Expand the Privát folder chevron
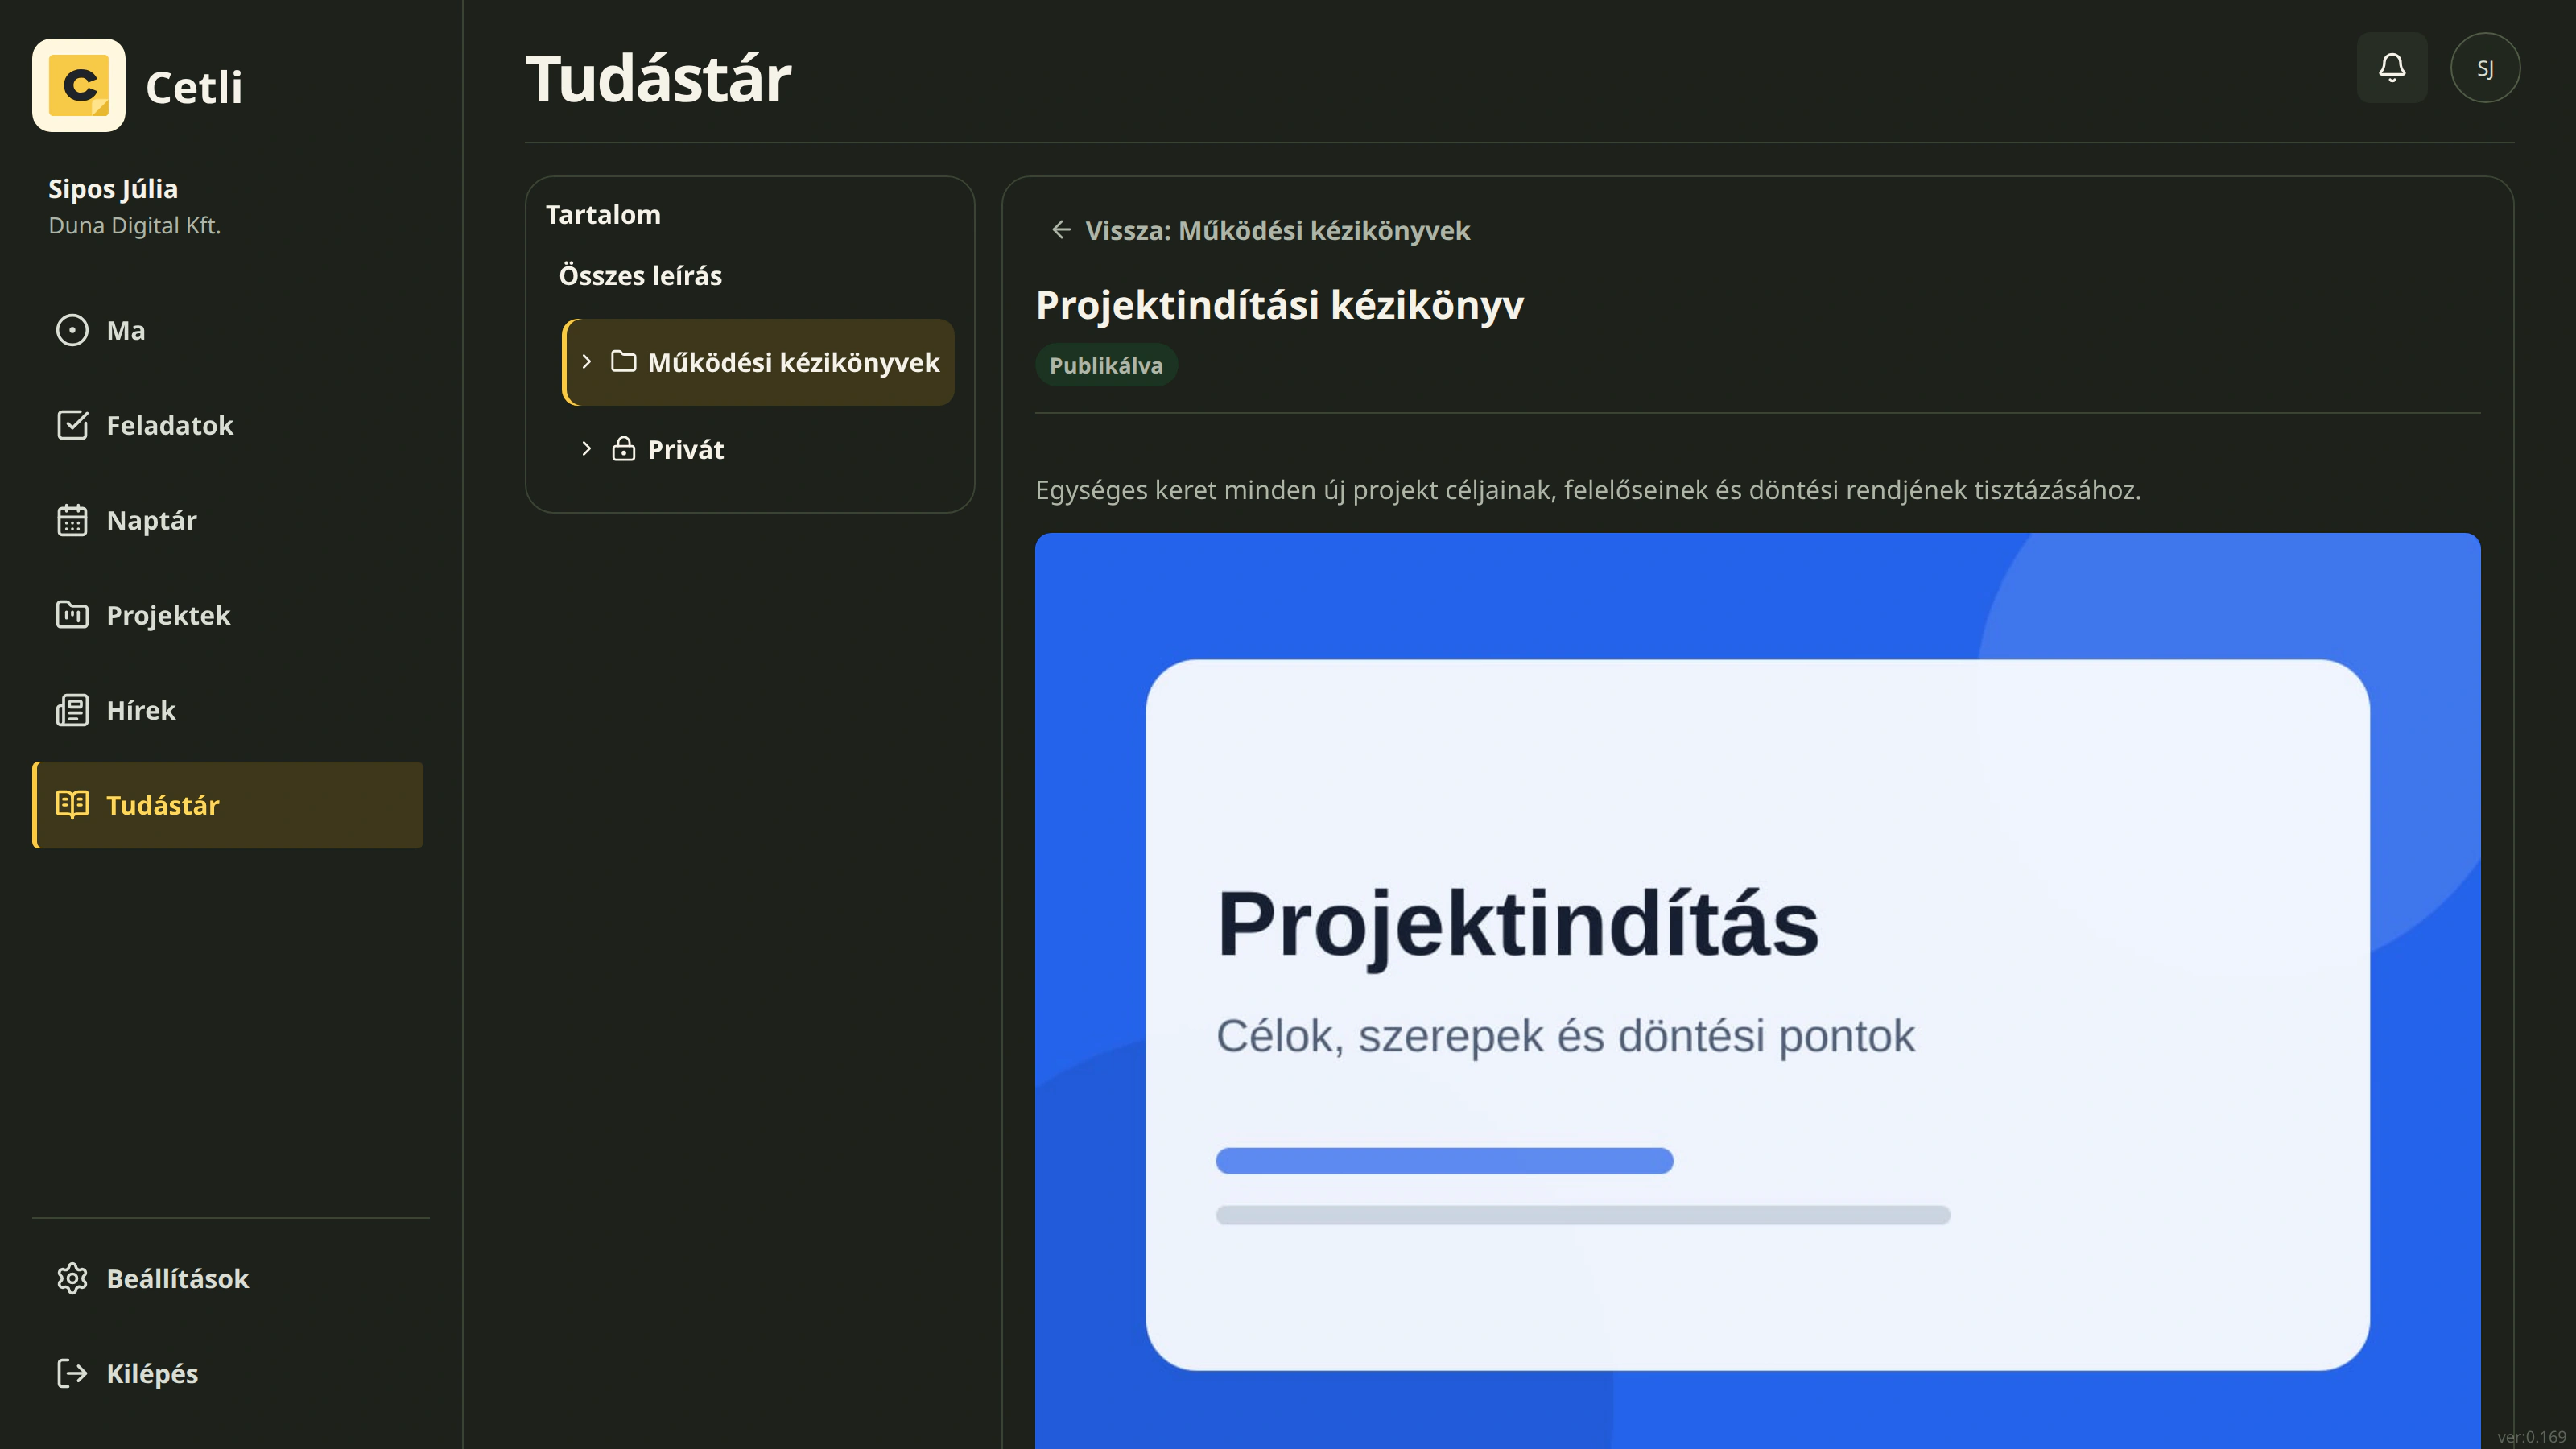 587,449
